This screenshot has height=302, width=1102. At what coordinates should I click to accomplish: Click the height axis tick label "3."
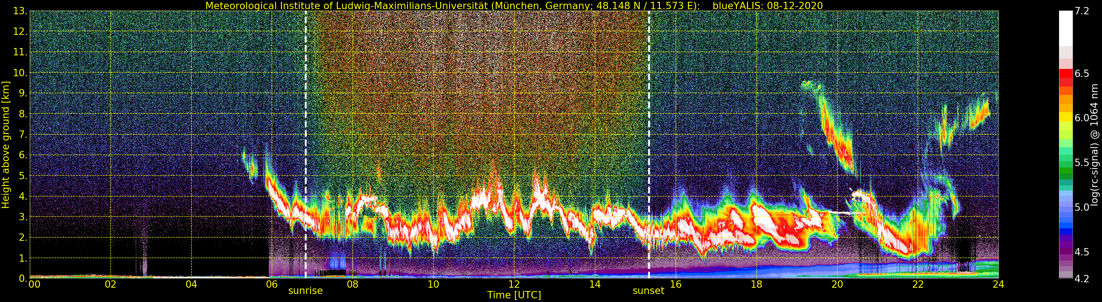(x=23, y=217)
